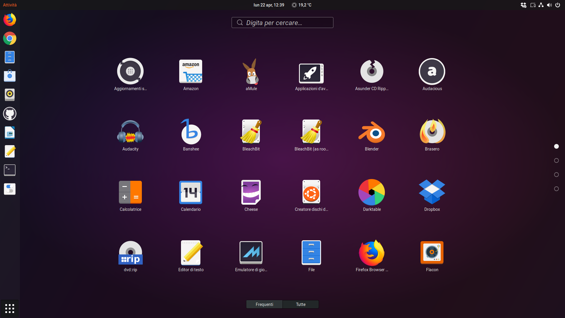Screen dimensions: 565x318
Task: Click the search field 'Digita per cercare'
Action: point(282,23)
